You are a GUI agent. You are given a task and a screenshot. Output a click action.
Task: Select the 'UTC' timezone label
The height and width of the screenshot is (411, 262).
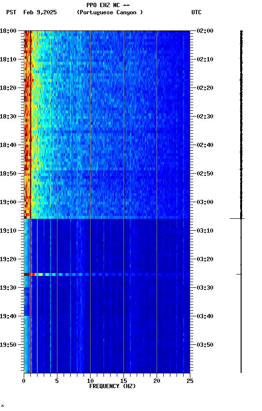(196, 12)
